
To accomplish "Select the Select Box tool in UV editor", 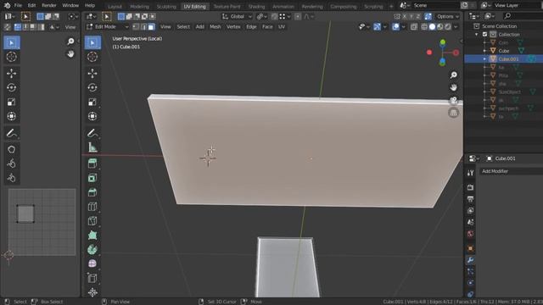I will (x=11, y=42).
